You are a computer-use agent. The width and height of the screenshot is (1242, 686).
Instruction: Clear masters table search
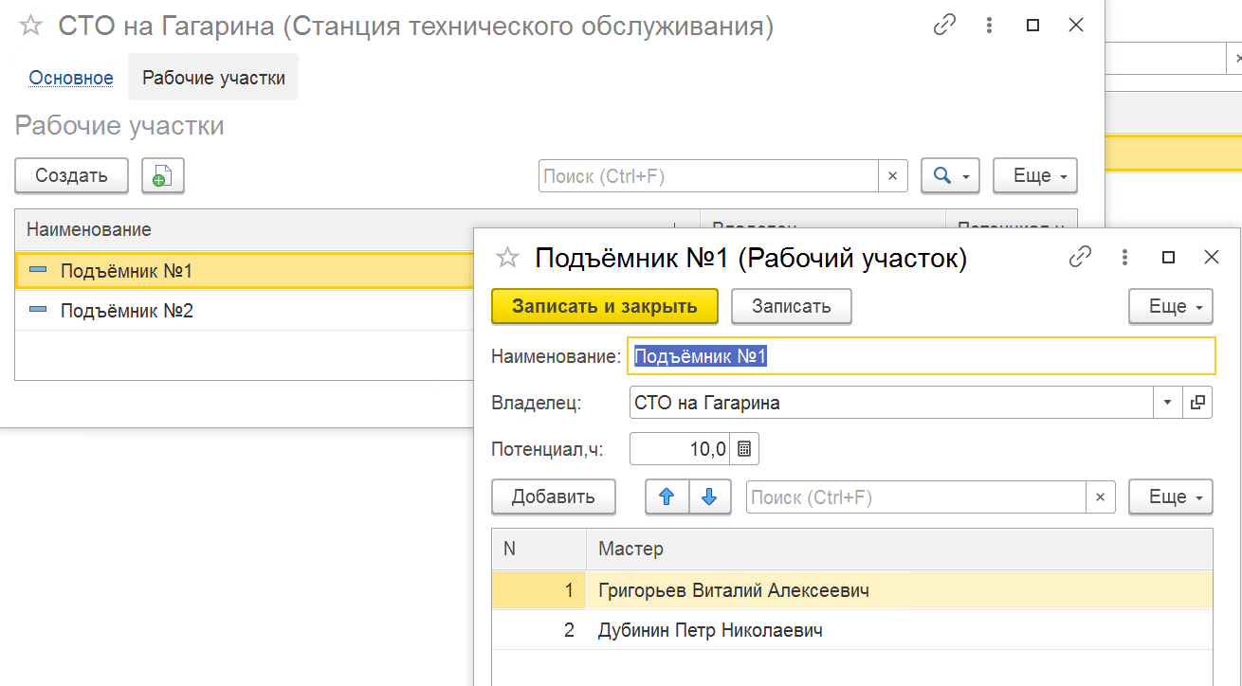click(1101, 496)
